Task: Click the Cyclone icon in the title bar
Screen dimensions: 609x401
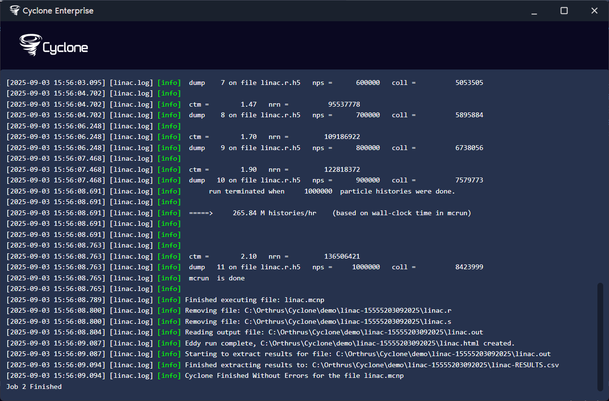Action: 14,10
